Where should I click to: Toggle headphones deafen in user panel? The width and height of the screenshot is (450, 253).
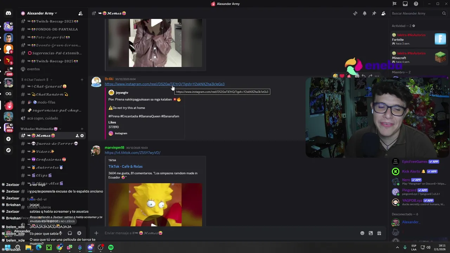click(x=70, y=233)
